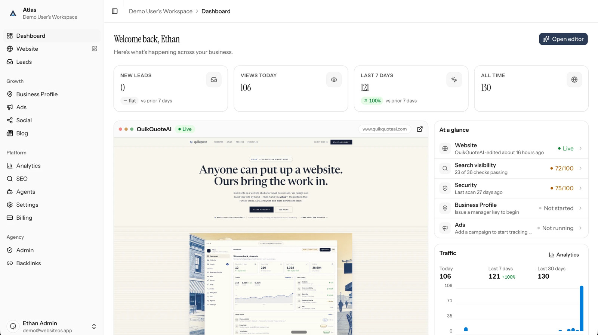Click the user avatar icon for Ethan Admin
The width and height of the screenshot is (598, 335).
point(13,326)
